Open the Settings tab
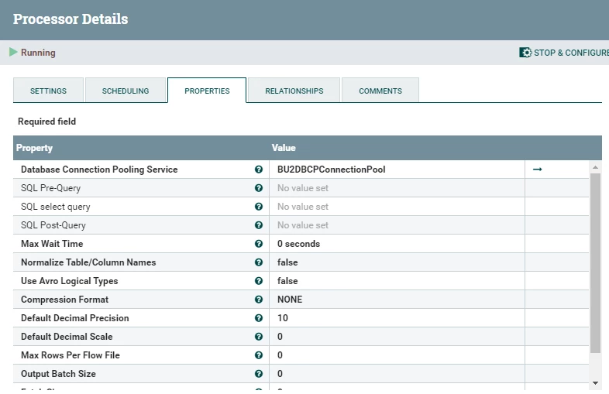 pos(48,91)
